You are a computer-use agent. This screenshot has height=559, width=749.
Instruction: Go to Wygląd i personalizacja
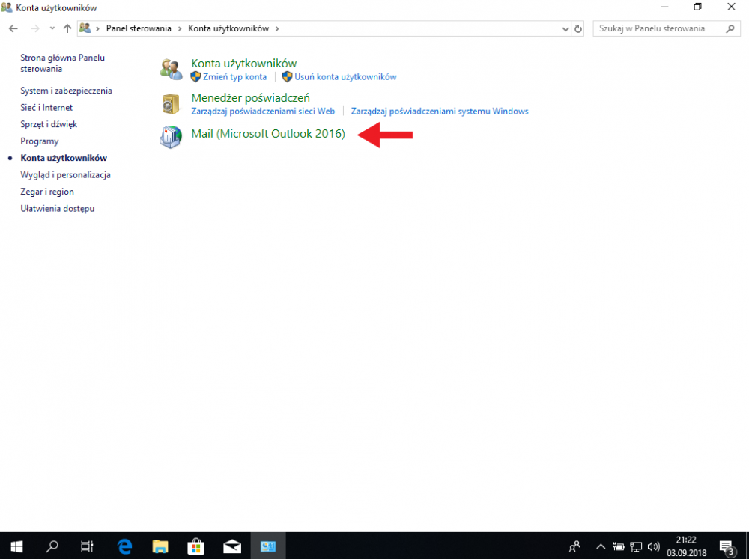point(65,174)
